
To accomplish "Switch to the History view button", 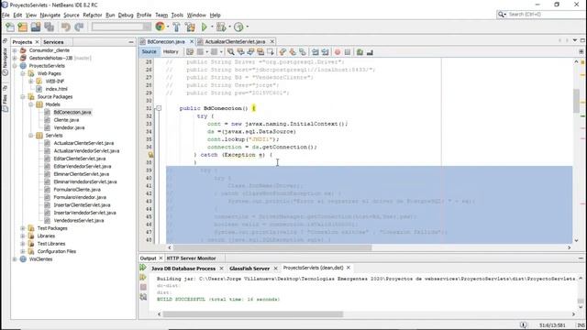I will [171, 51].
